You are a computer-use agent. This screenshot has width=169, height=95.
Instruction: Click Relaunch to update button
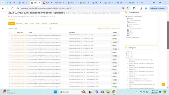pyautogui.click(x=157, y=8)
